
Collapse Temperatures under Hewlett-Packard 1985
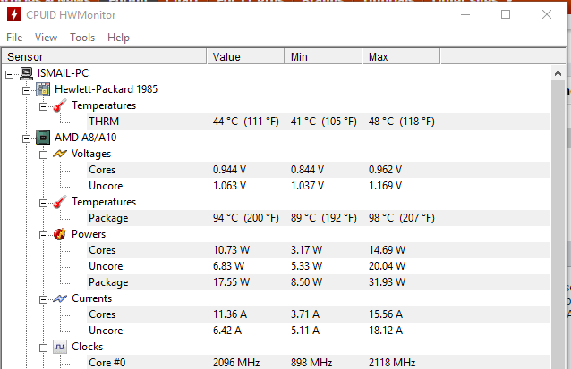point(43,106)
